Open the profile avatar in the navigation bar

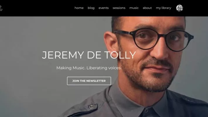180,8
